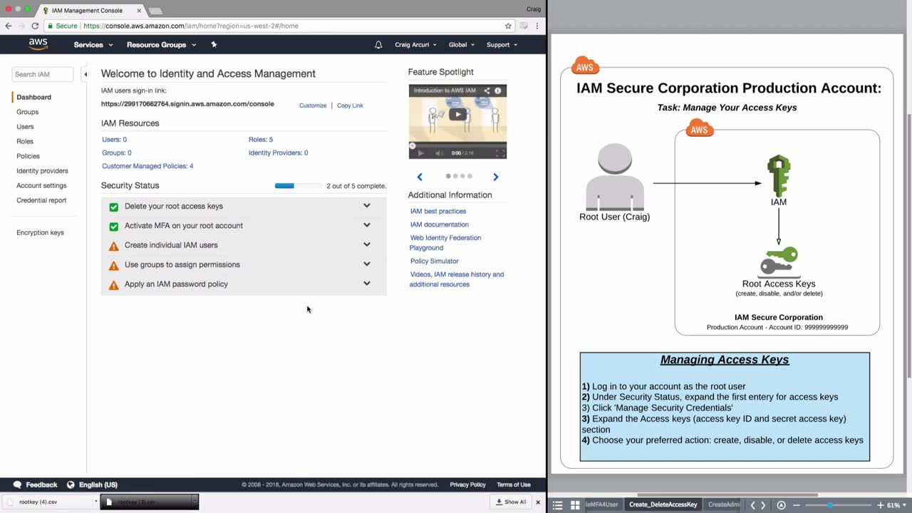Open the IAM best practices link
The image size is (912, 513).
(438, 212)
